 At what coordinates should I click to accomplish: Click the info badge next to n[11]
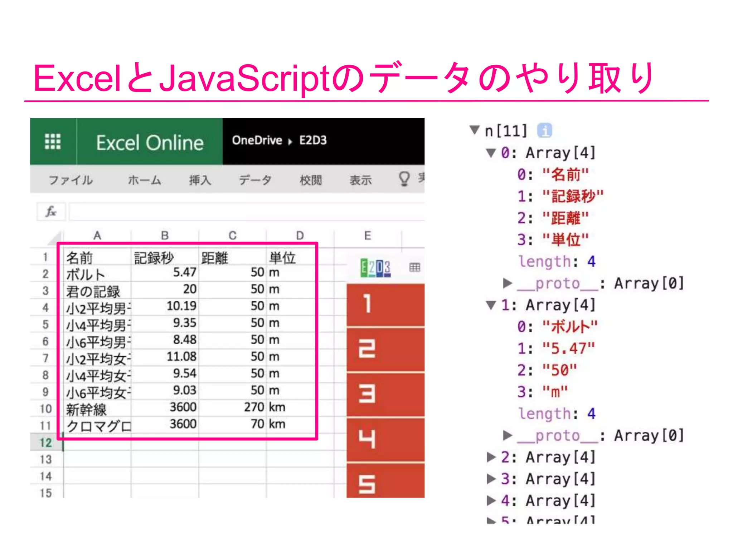[x=544, y=130]
